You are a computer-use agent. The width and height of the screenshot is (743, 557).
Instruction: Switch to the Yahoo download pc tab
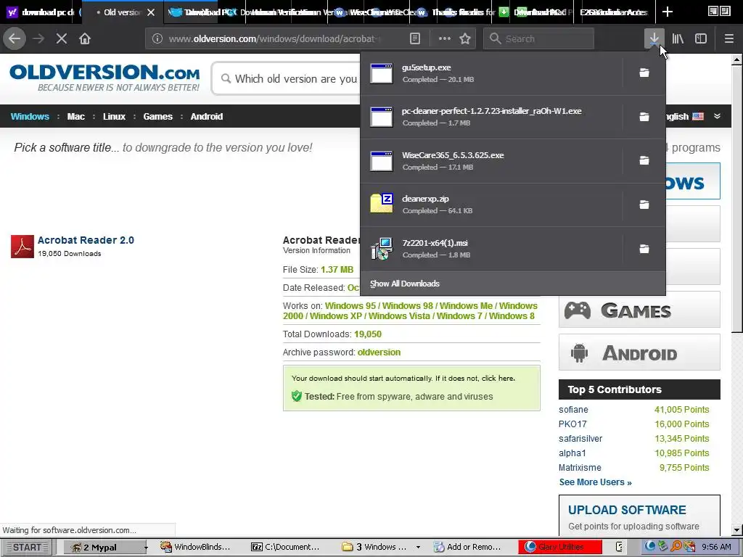(x=41, y=12)
